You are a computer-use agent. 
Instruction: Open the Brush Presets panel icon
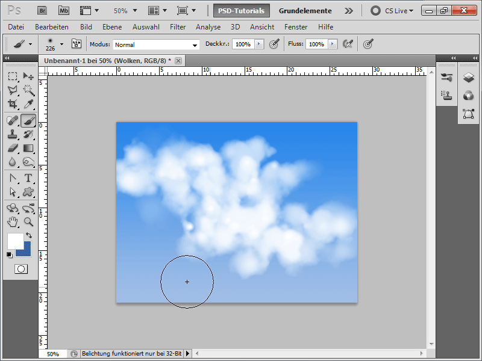point(446,78)
